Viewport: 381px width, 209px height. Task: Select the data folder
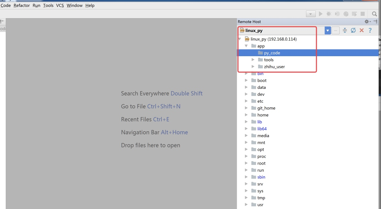(261, 88)
